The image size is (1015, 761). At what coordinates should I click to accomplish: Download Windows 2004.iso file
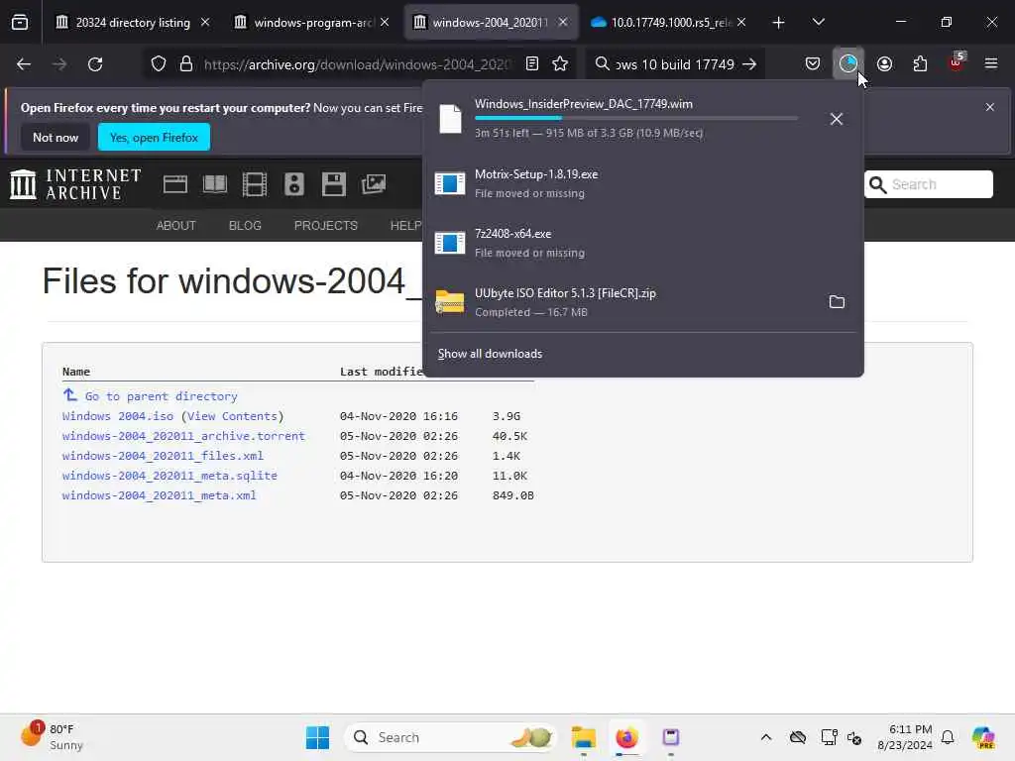(x=118, y=416)
